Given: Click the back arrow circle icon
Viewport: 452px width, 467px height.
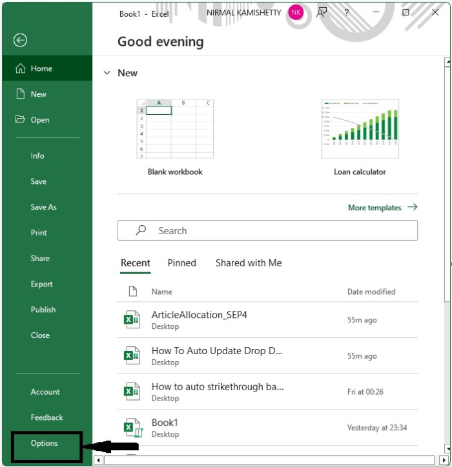Looking at the screenshot, I should click(x=20, y=41).
